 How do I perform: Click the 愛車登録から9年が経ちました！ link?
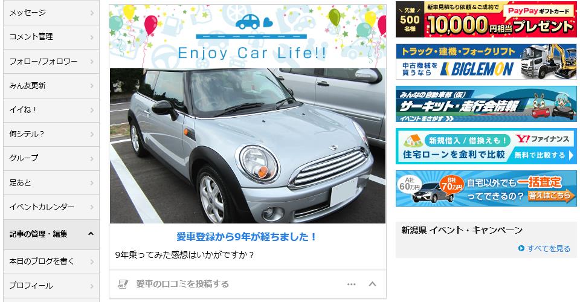(x=246, y=237)
